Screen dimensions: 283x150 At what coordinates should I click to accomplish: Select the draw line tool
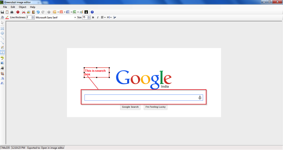tap(2, 38)
